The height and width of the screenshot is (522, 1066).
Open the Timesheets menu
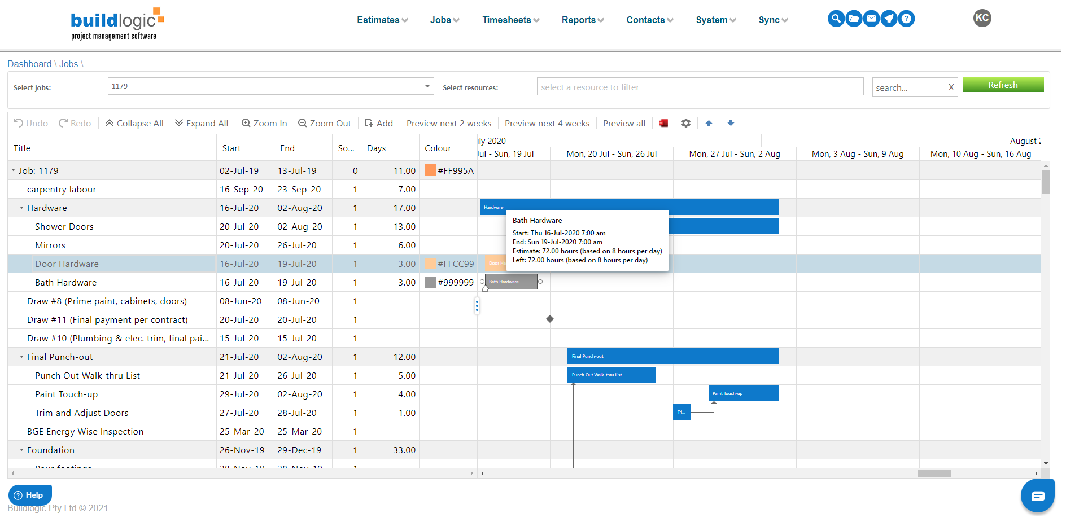click(x=509, y=20)
